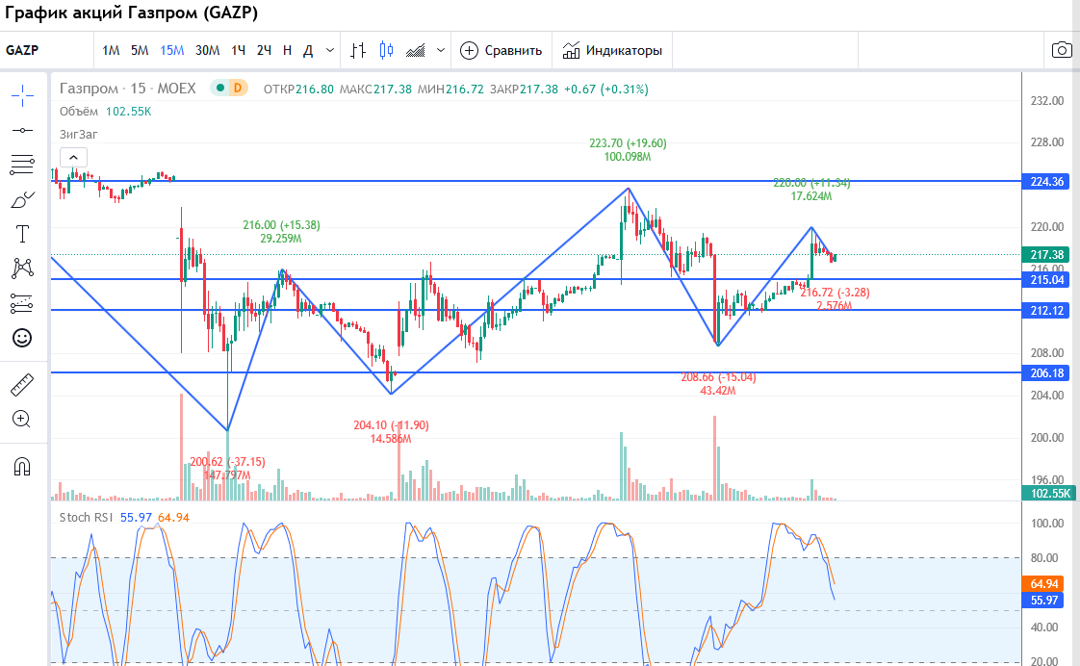
Task: Open the forecasting and measurement tools
Action: tap(22, 303)
